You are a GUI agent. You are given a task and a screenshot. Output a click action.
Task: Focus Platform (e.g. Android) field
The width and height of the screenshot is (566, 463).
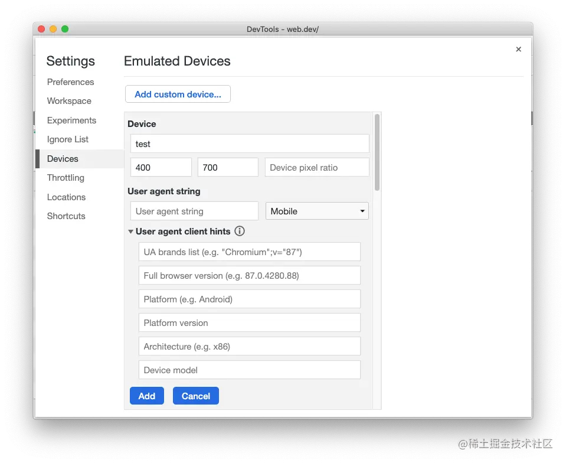(x=250, y=299)
